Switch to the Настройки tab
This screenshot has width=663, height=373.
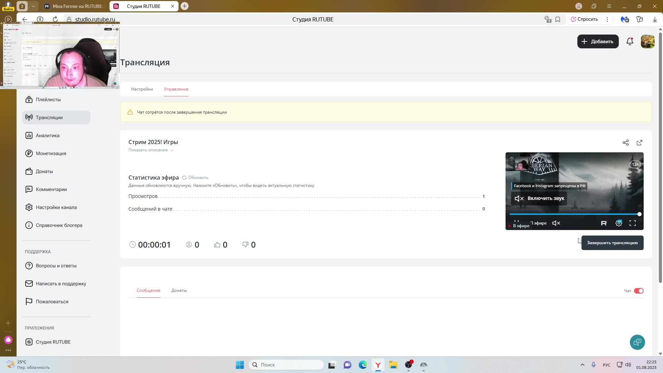pyautogui.click(x=142, y=89)
